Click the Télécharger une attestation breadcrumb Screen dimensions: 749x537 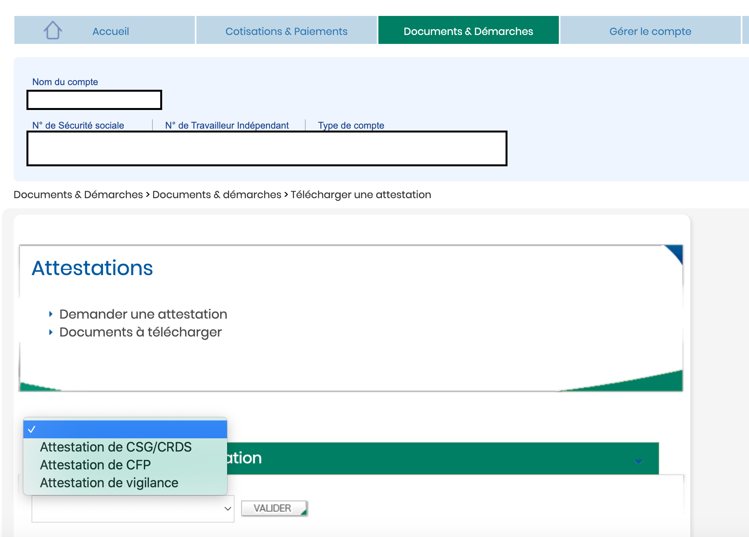pos(360,195)
